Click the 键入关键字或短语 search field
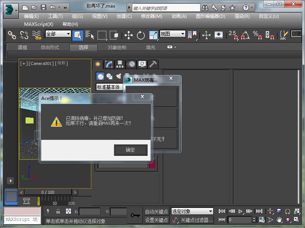The width and height of the screenshot is (305, 228). tap(166, 8)
